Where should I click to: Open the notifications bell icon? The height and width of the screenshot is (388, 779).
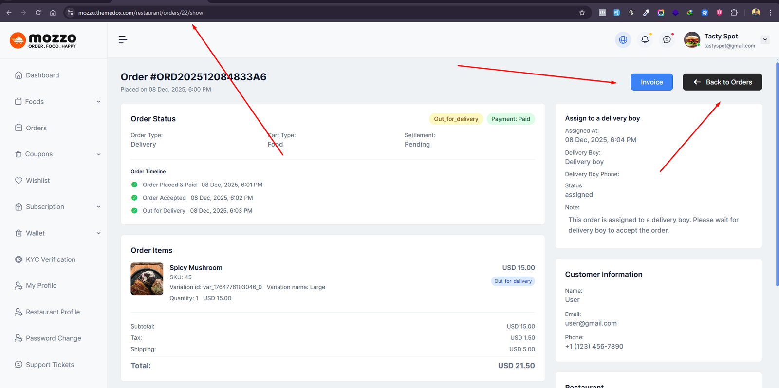(645, 40)
